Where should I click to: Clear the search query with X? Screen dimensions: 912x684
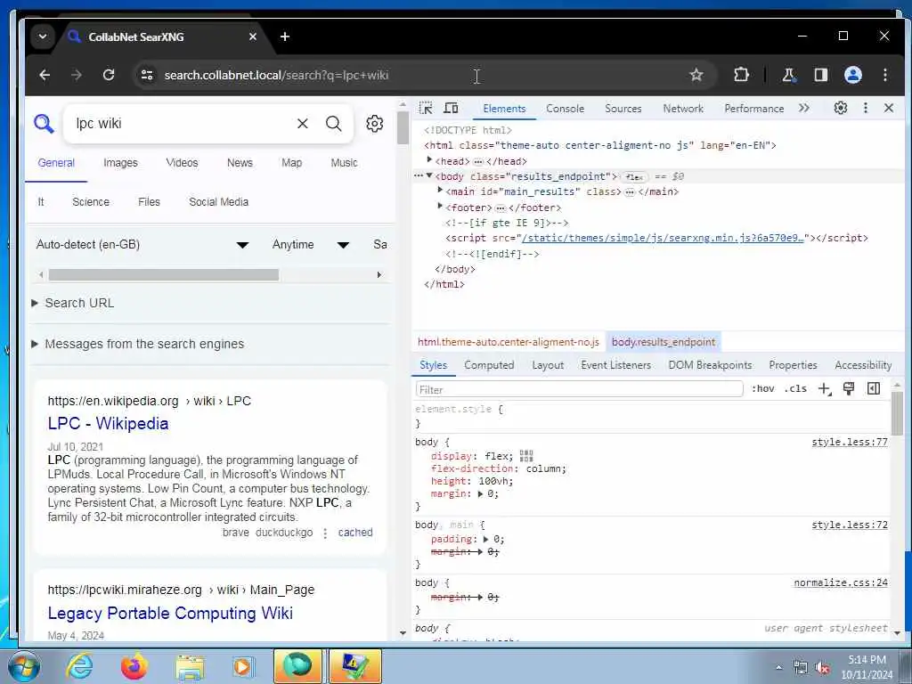coord(303,123)
